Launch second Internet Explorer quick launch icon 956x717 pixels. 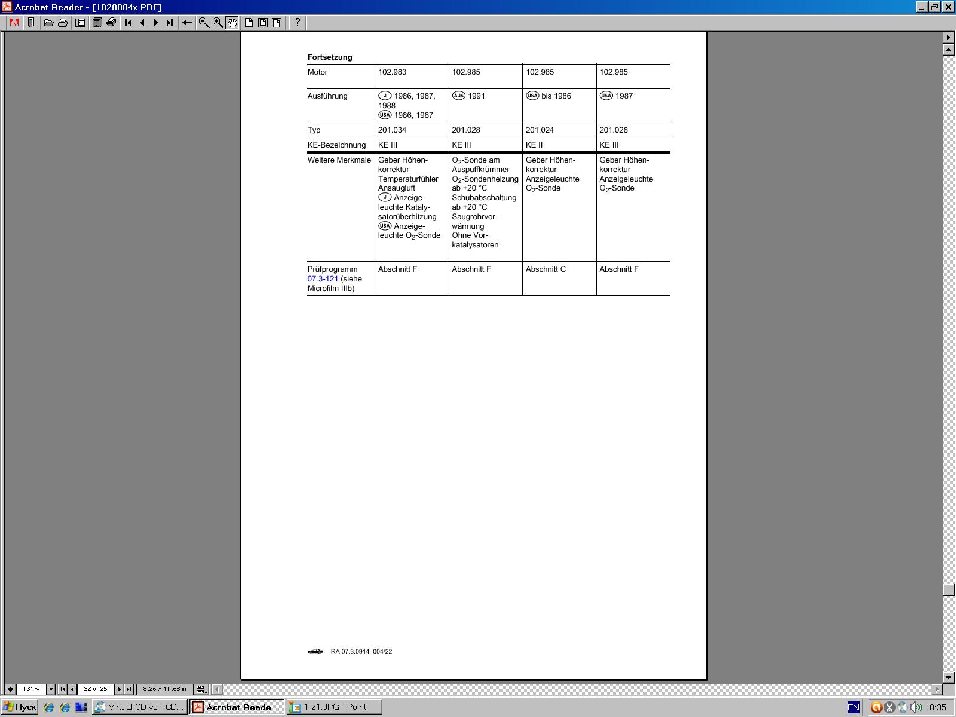tap(65, 707)
